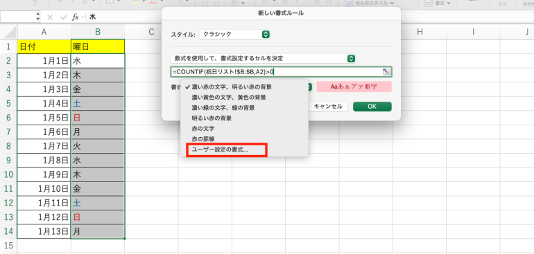Select column I header
The image size is (534, 254).
click(x=474, y=32)
